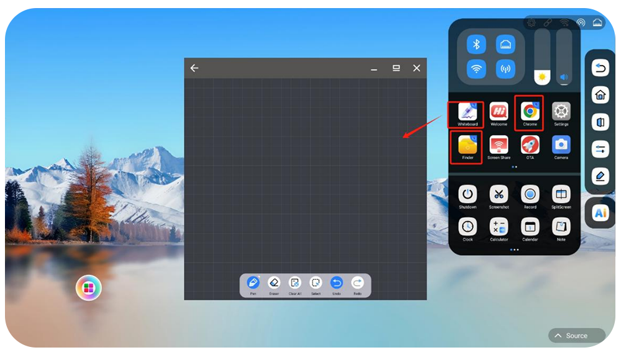Choose the Select tool in whiteboard
This screenshot has height=355, width=621.
click(x=315, y=283)
